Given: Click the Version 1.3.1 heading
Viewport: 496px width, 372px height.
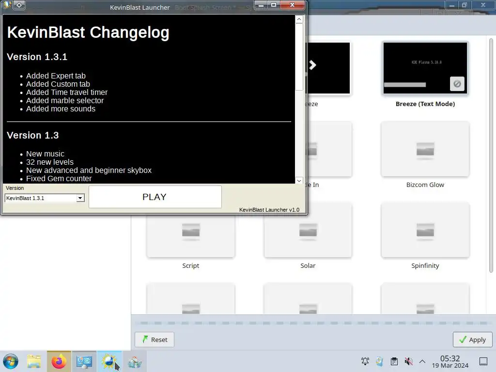Looking at the screenshot, I should [x=37, y=57].
